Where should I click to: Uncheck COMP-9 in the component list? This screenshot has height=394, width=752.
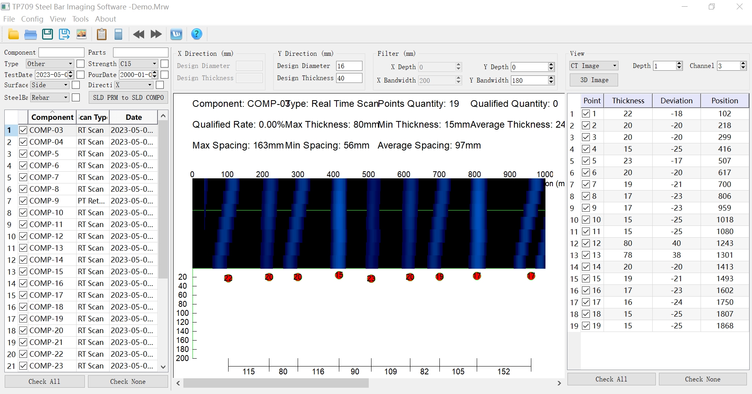click(x=23, y=201)
